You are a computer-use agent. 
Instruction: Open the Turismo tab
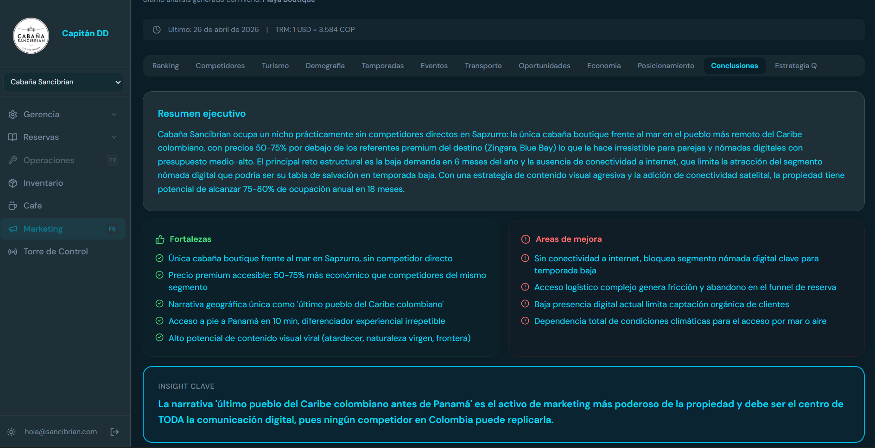click(275, 66)
